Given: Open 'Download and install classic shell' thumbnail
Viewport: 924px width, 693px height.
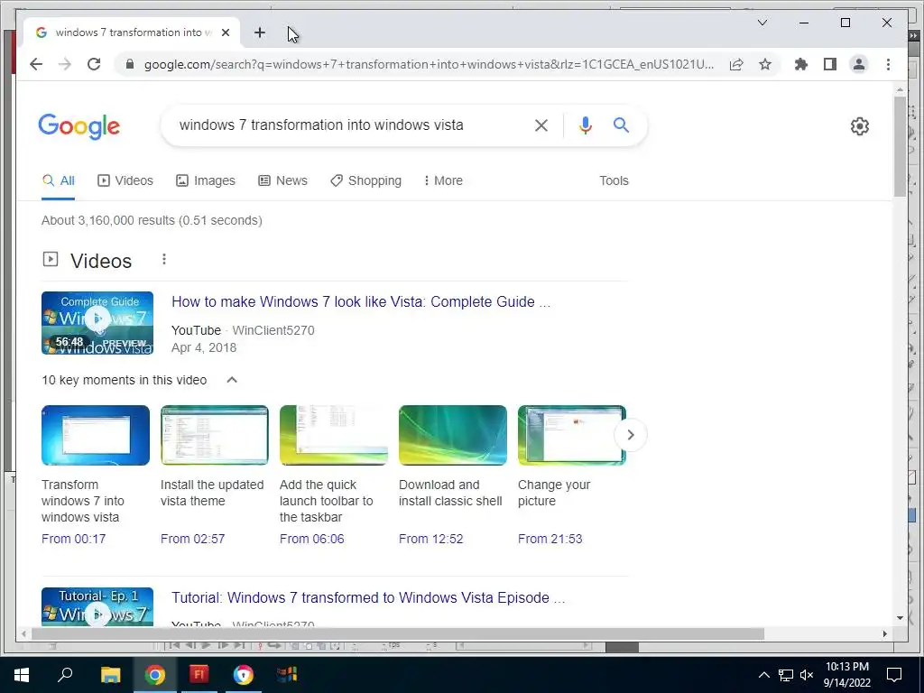Looking at the screenshot, I should point(453,435).
